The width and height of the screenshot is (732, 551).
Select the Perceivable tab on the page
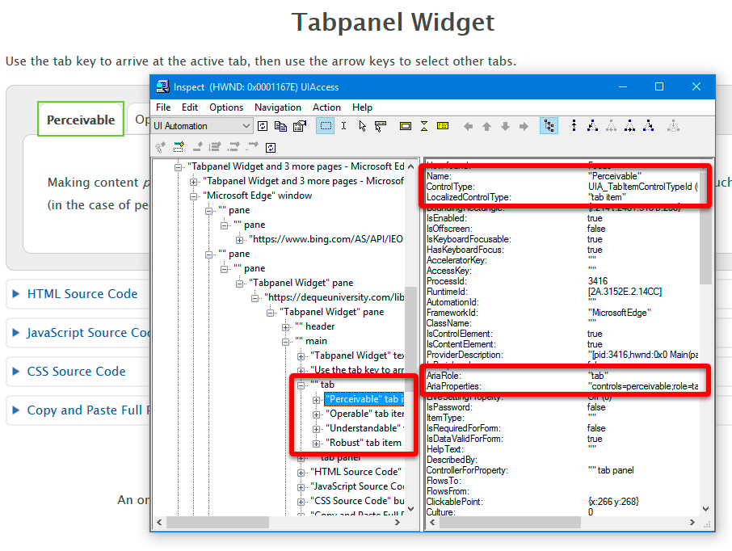click(x=80, y=120)
